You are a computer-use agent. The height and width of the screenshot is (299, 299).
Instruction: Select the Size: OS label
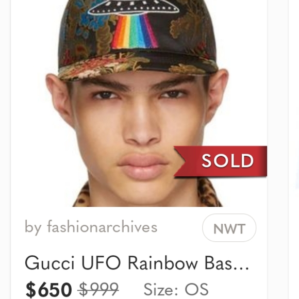[x=176, y=290]
